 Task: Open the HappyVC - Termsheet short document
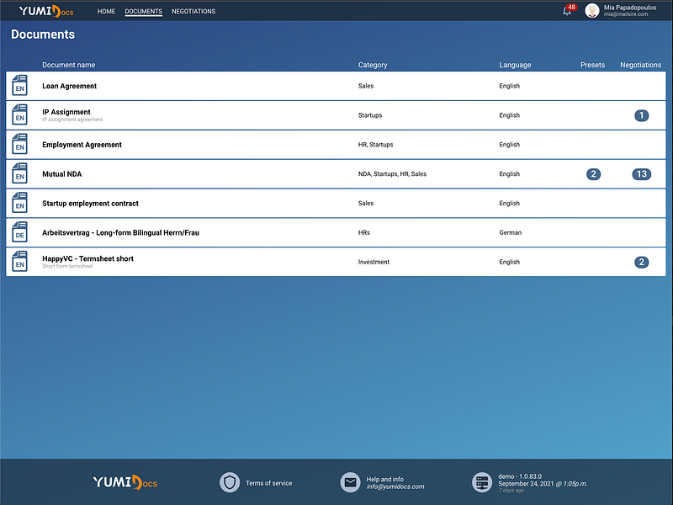tap(87, 258)
